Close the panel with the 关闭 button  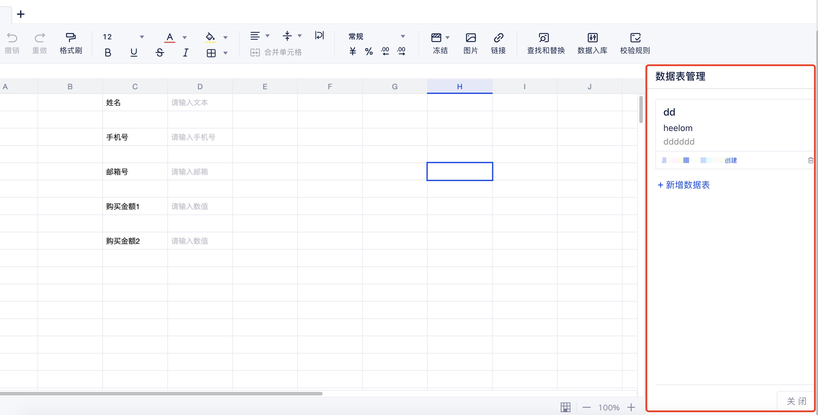[x=796, y=401]
